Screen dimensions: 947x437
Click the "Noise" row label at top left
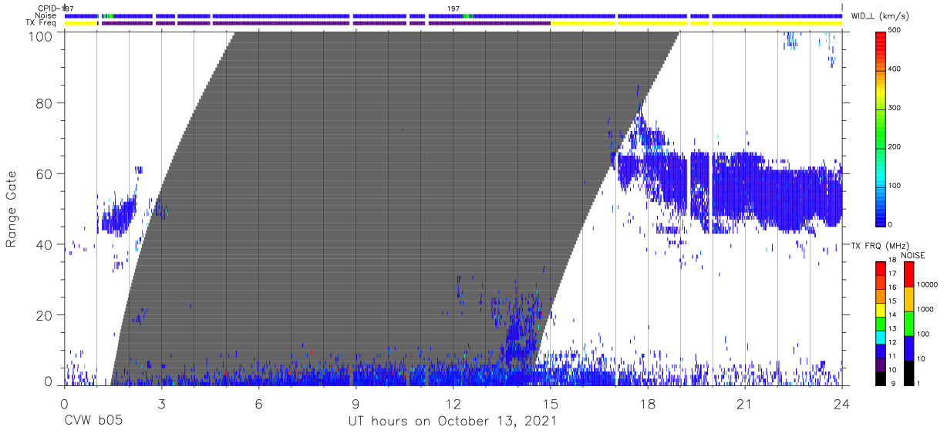[x=45, y=15]
